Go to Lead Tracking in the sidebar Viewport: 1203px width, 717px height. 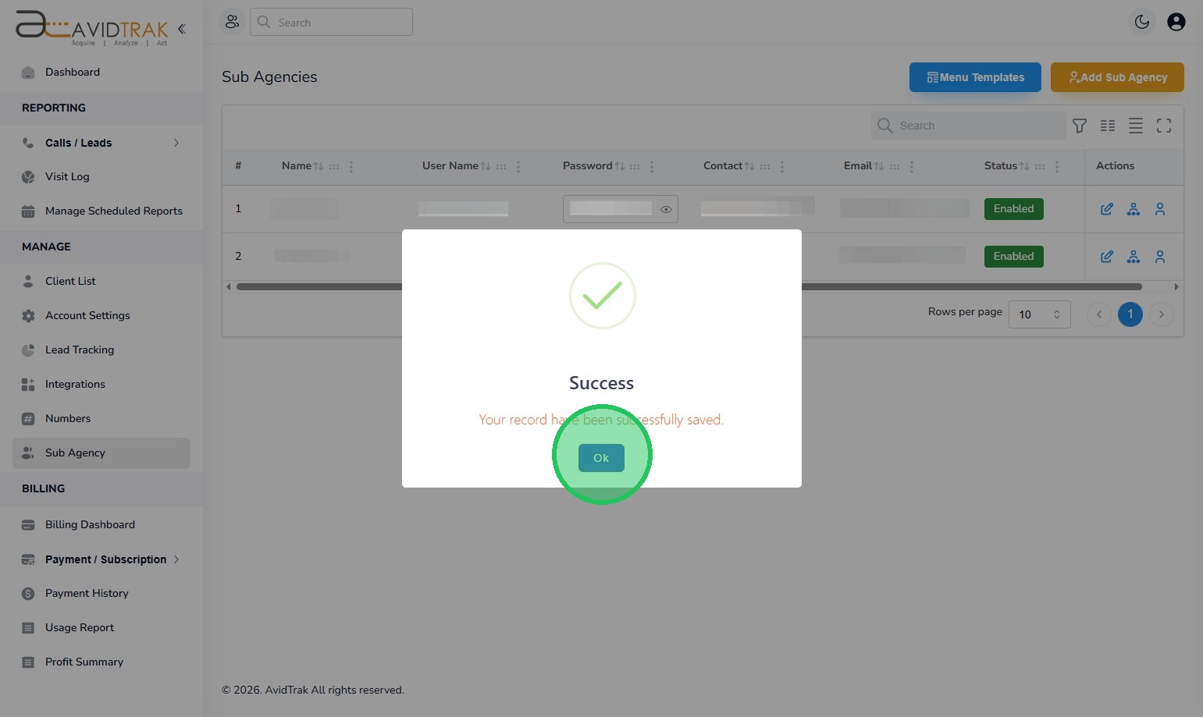coord(80,350)
